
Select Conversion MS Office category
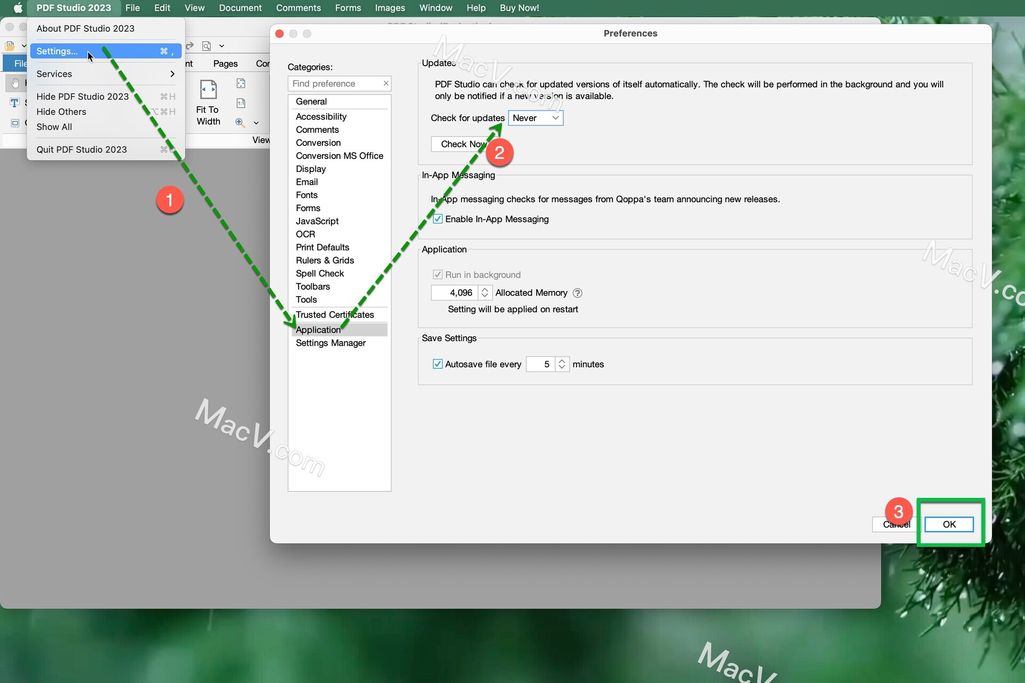(x=339, y=156)
